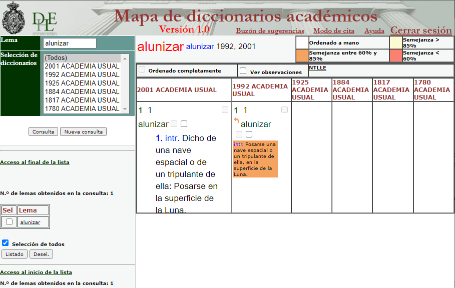Follow the 'NTLLE' link
Screen dimensions: 455x288
pyautogui.click(x=316, y=67)
